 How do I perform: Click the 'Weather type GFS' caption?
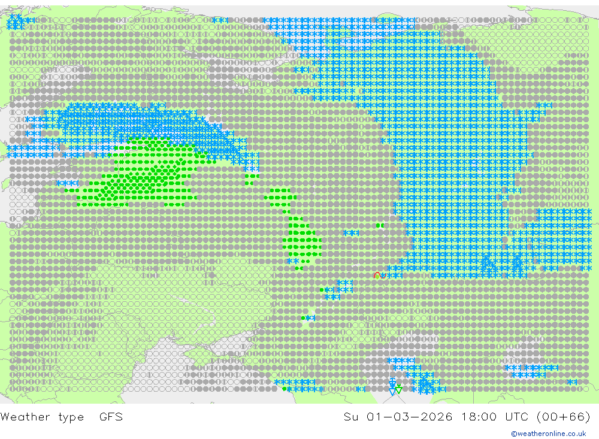62,416
